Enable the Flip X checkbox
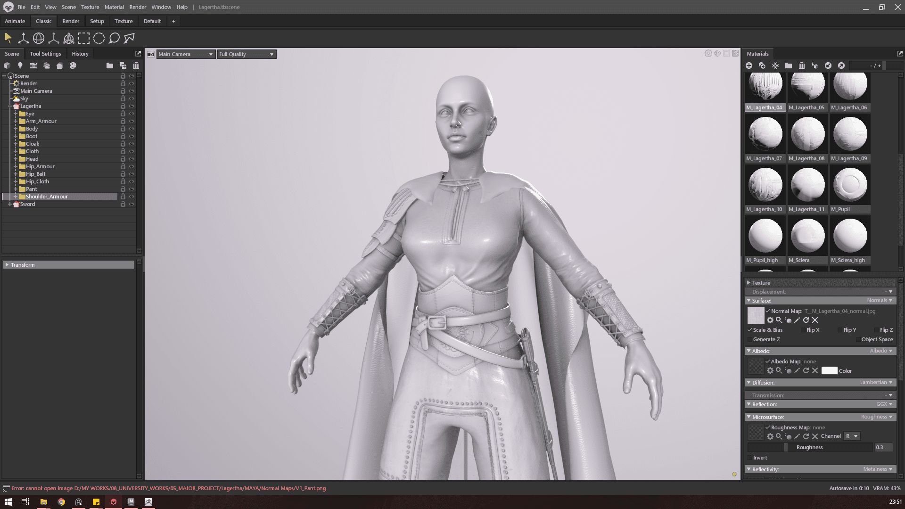This screenshot has width=905, height=509. (803, 330)
